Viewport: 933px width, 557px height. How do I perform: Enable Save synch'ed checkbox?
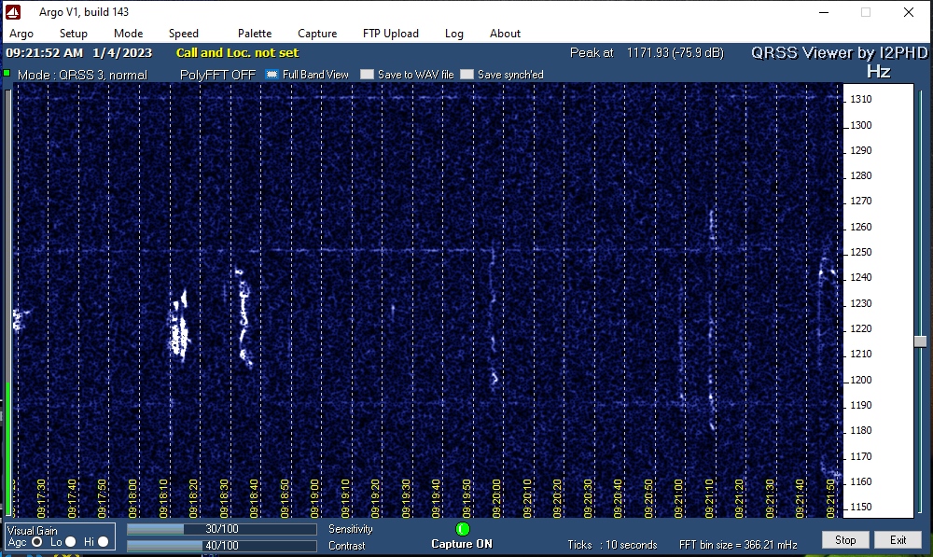[467, 75]
